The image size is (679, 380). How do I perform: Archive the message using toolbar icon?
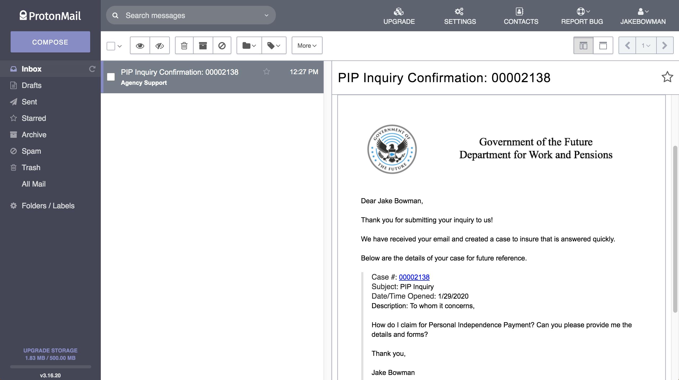[x=203, y=46]
